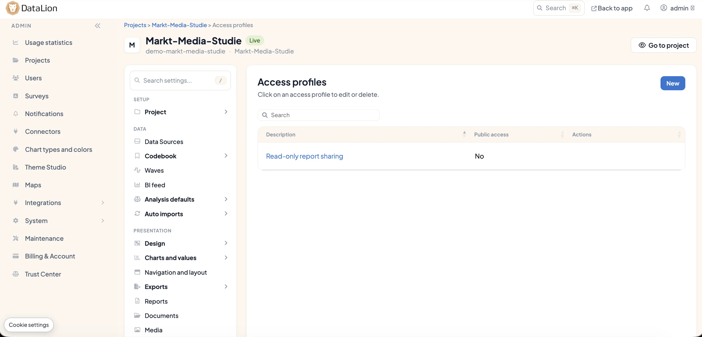702x337 pixels.
Task: Click the Search settings input field
Action: 180,80
